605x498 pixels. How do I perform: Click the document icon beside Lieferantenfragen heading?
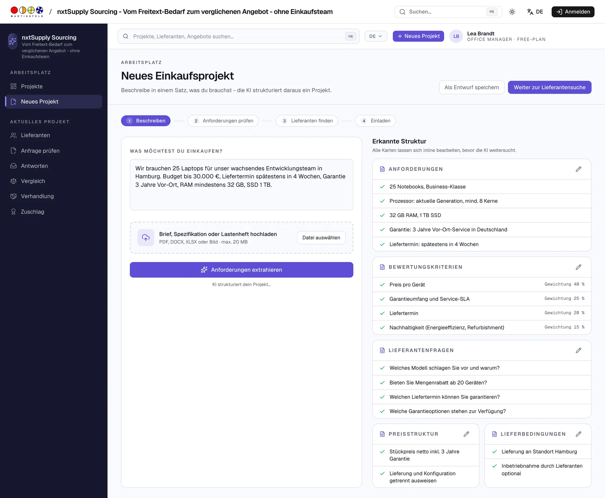point(382,350)
